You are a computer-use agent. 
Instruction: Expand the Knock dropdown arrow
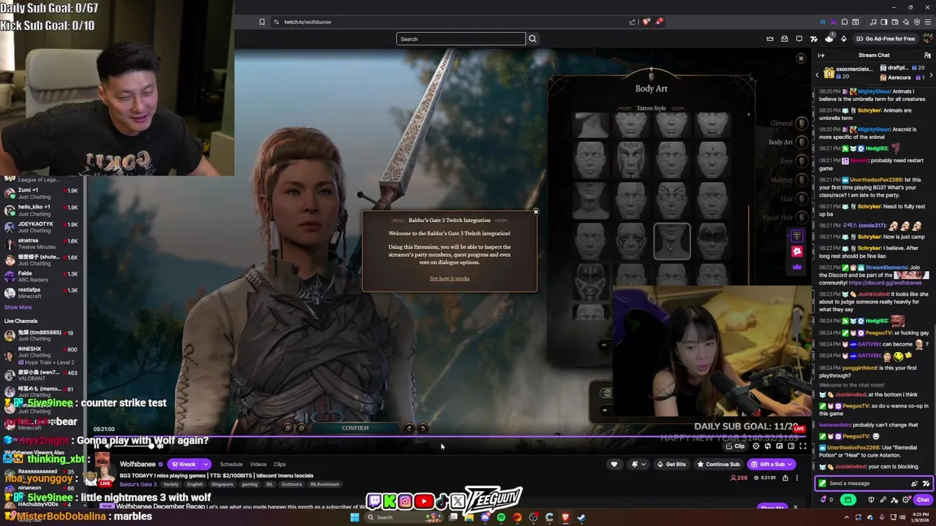coord(205,465)
